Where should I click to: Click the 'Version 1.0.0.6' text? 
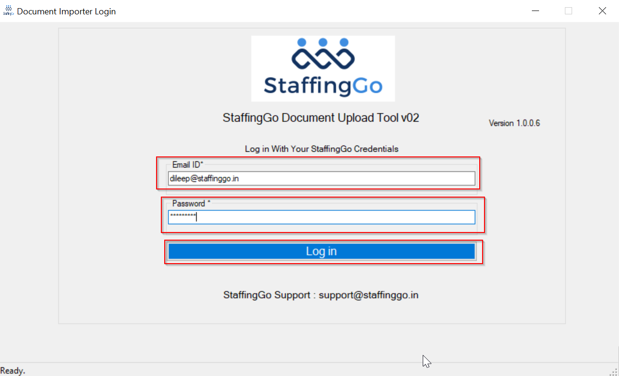[514, 123]
